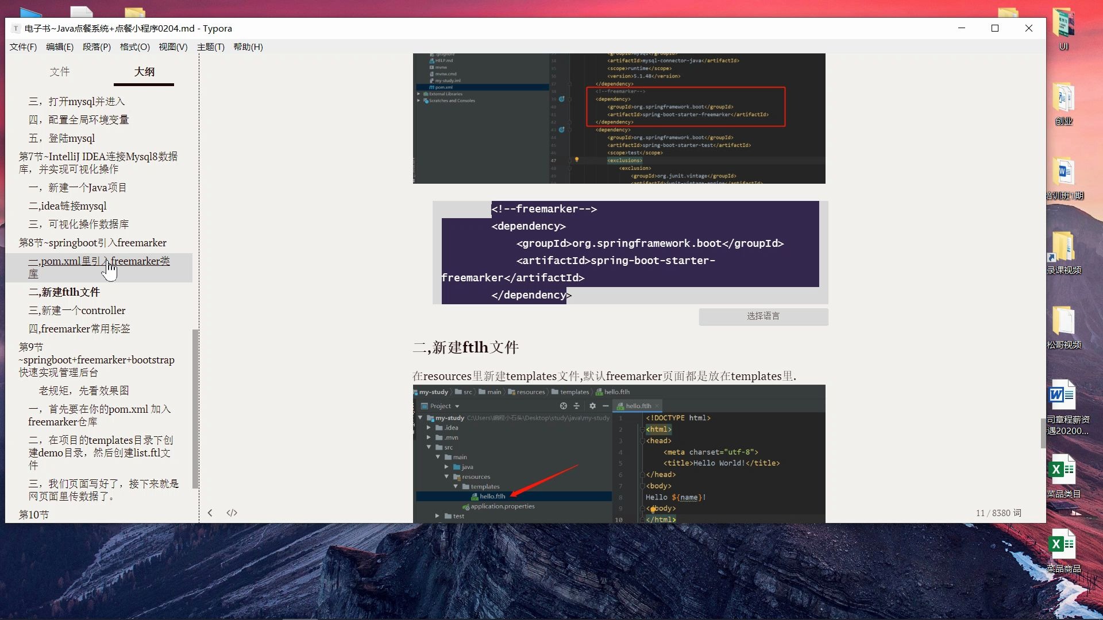Go to outline item 四，配置全局环境变量
The width and height of the screenshot is (1103, 620).
coord(79,120)
